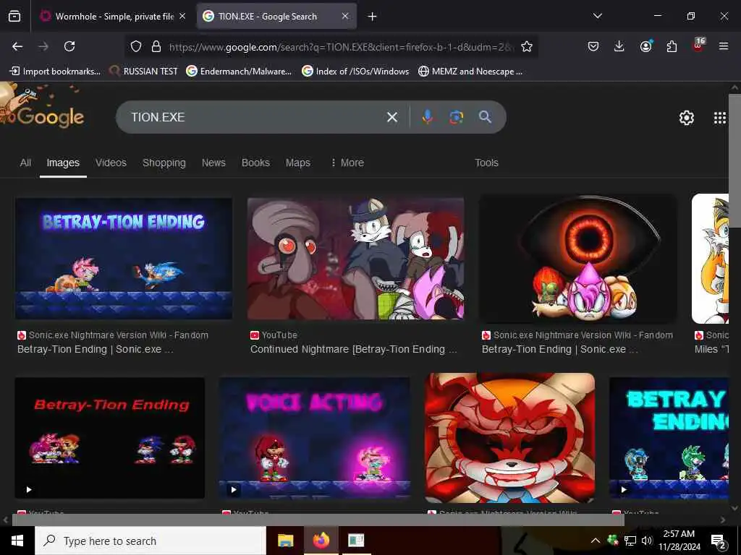Open Firefox tracking protection shield
This screenshot has height=555, width=741.
point(136,46)
